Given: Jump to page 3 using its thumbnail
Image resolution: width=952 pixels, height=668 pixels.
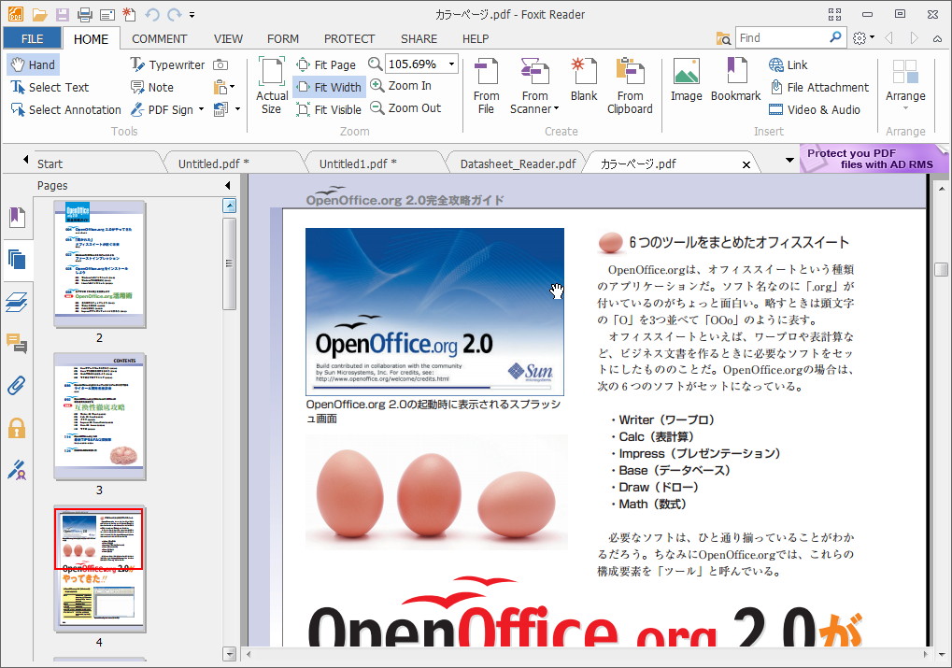Looking at the screenshot, I should [x=99, y=411].
